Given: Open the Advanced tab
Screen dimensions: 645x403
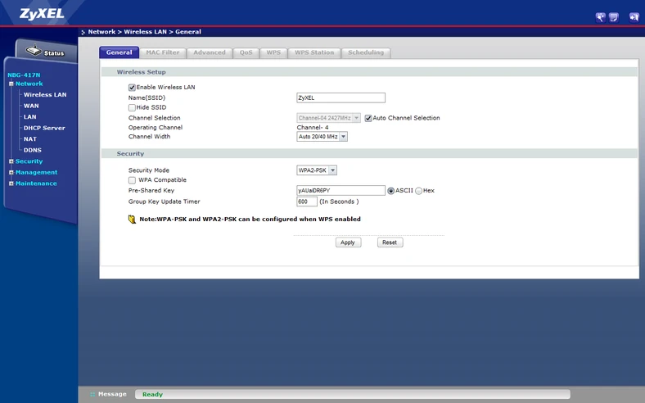Looking at the screenshot, I should click(210, 52).
